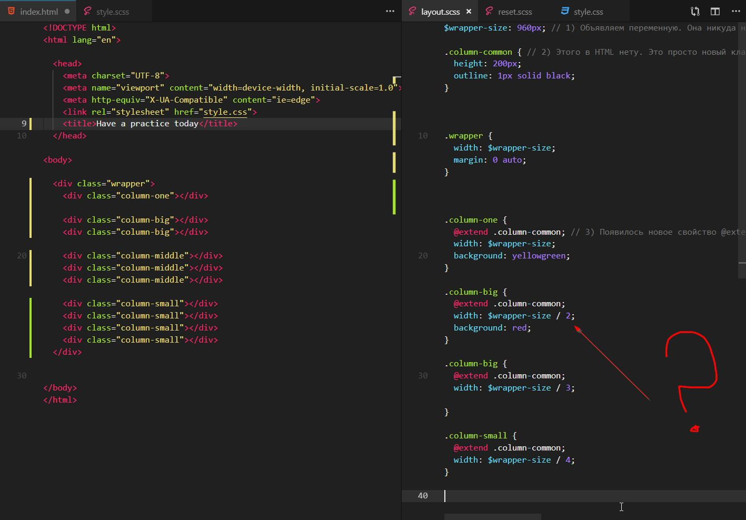Click the 'background: red;' line
746x520 pixels.
492,328
